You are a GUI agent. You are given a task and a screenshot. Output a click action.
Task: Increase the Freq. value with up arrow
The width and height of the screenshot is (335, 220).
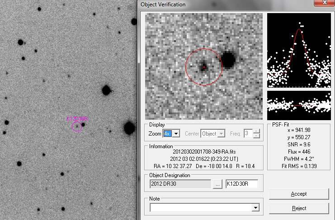pyautogui.click(x=257, y=131)
